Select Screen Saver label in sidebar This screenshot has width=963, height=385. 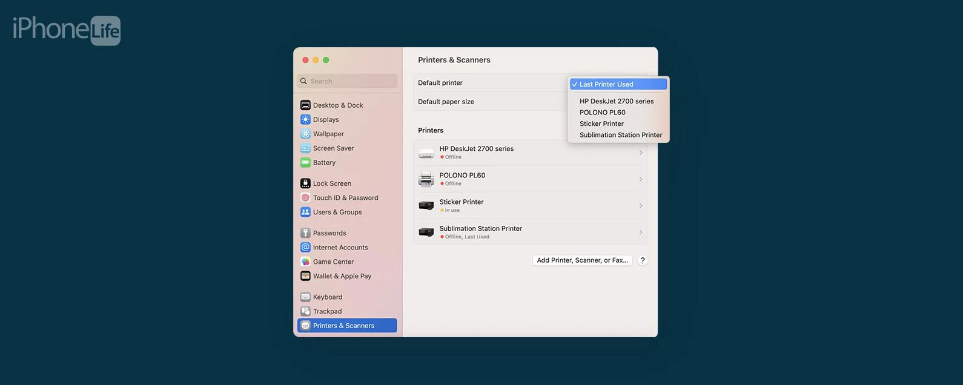point(333,148)
